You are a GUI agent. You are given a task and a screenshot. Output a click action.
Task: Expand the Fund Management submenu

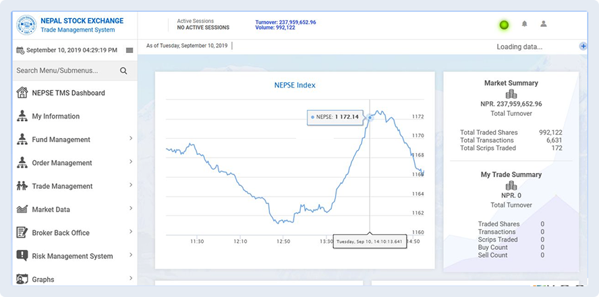[x=130, y=139]
